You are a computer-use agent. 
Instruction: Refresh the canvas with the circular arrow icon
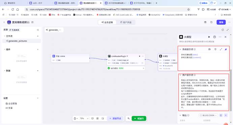pos(223,30)
